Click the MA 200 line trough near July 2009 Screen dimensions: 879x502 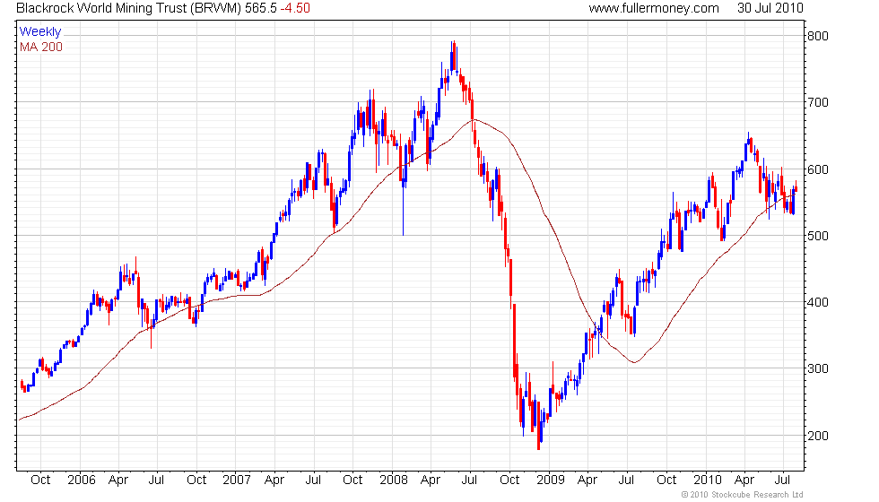coord(634,362)
